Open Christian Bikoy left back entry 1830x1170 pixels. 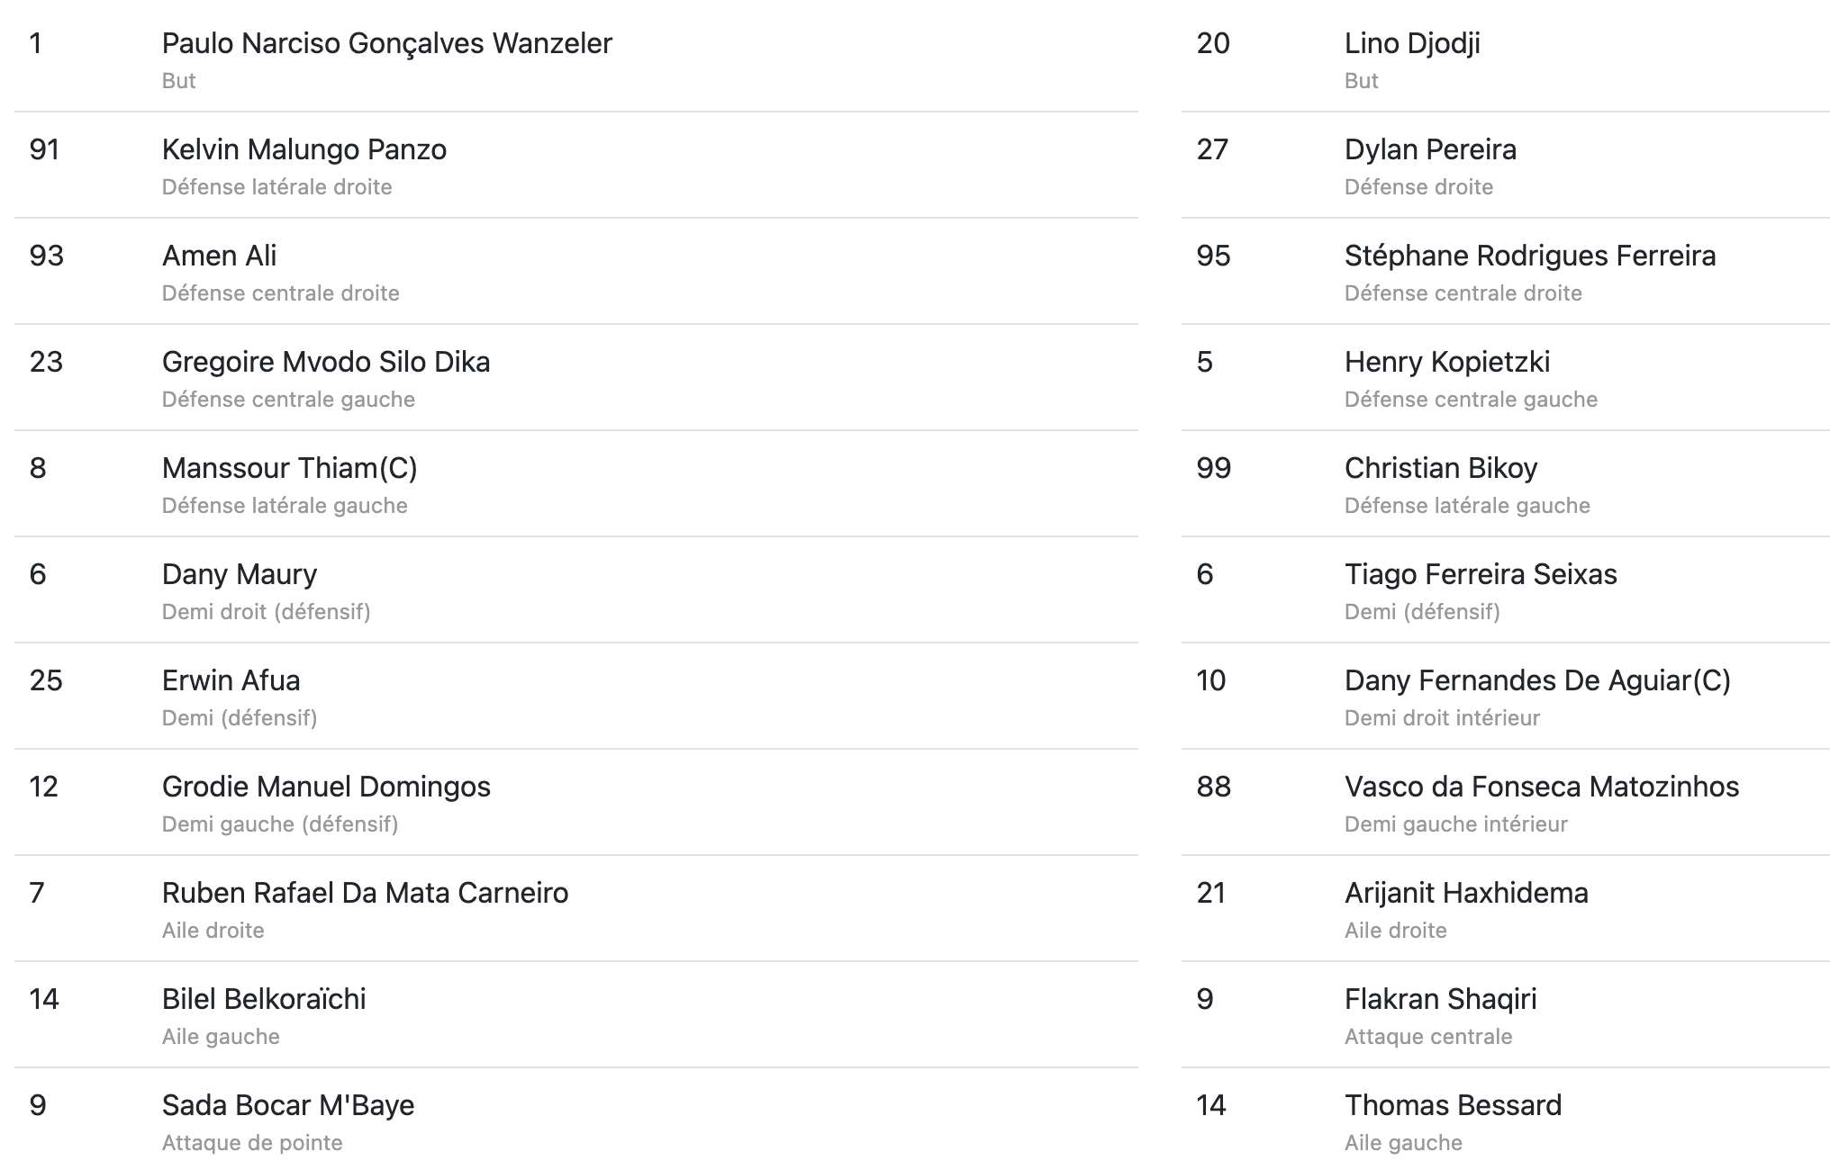click(1506, 484)
